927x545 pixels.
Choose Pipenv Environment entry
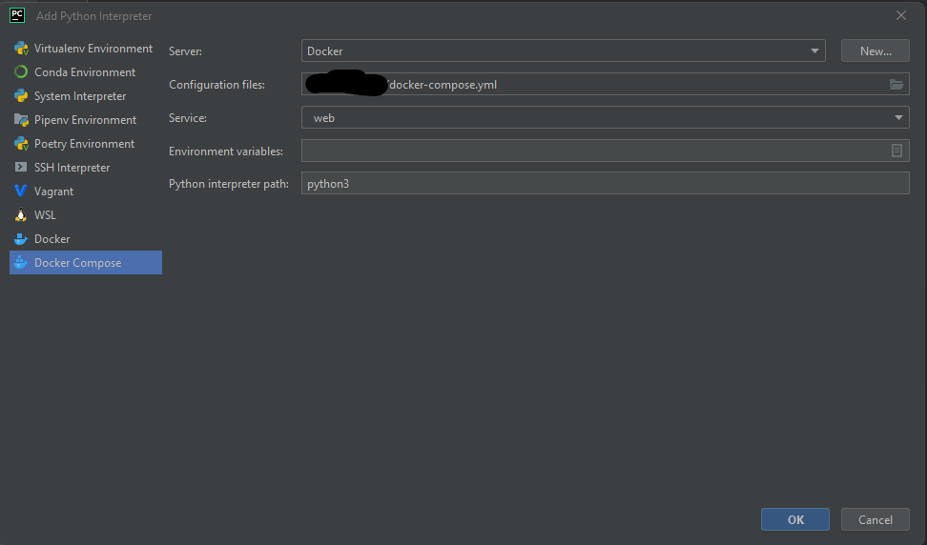(86, 120)
